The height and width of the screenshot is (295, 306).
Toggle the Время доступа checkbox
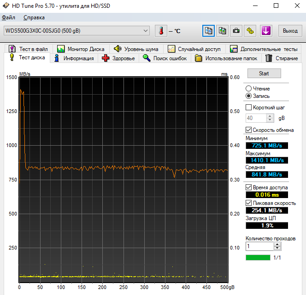point(249,187)
